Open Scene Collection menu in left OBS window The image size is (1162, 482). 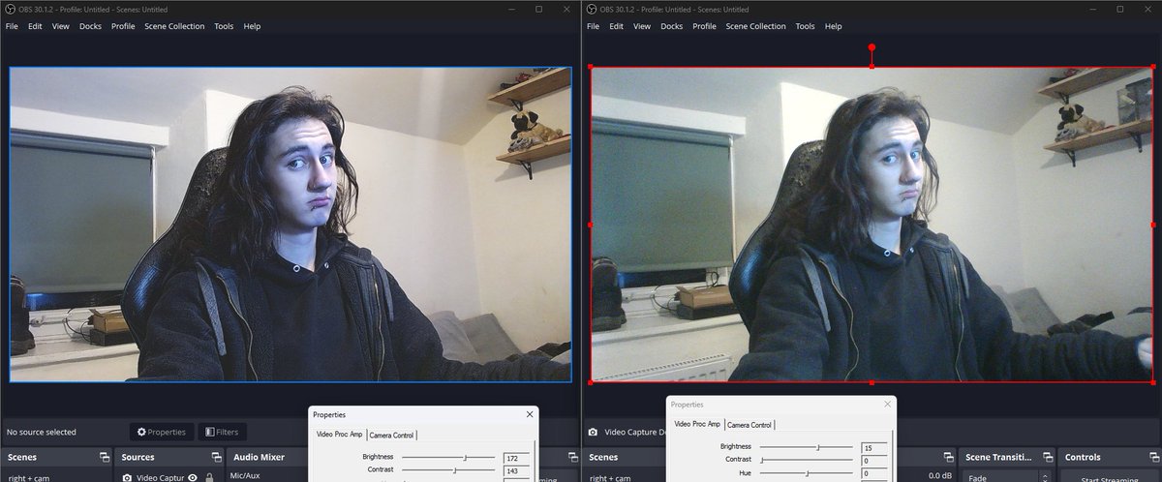174,26
